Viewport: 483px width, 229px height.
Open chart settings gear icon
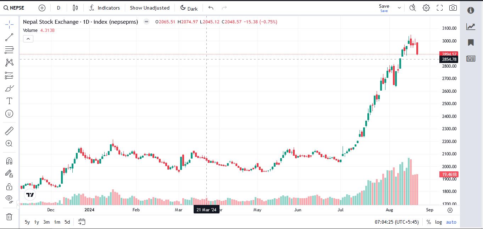point(426,8)
